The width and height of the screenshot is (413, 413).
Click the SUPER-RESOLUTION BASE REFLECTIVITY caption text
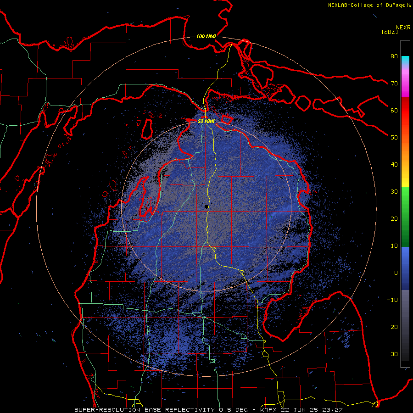145,410
